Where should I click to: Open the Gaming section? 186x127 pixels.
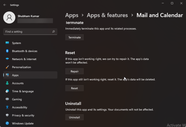pyautogui.click(x=30, y=99)
